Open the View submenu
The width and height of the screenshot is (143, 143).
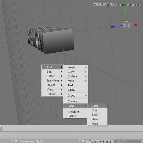52,90
